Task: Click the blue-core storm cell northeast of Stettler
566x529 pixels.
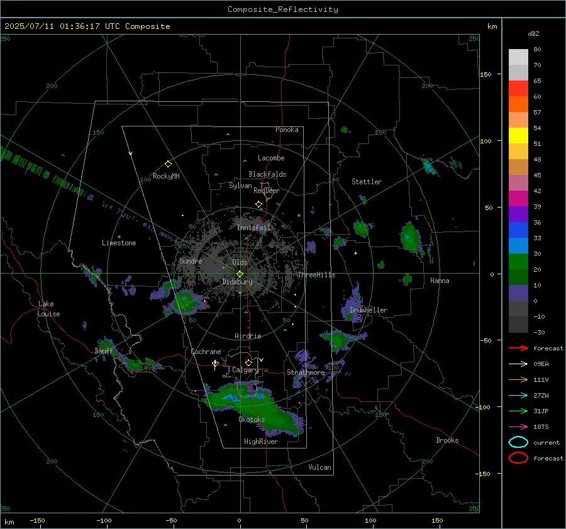Action: pos(429,167)
